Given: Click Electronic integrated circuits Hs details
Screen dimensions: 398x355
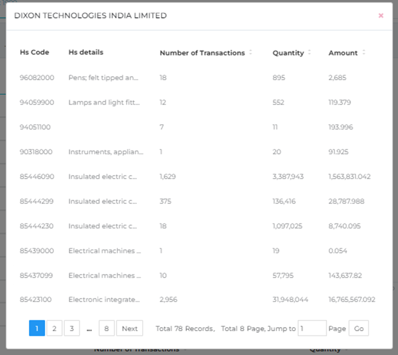Looking at the screenshot, I should pos(104,300).
